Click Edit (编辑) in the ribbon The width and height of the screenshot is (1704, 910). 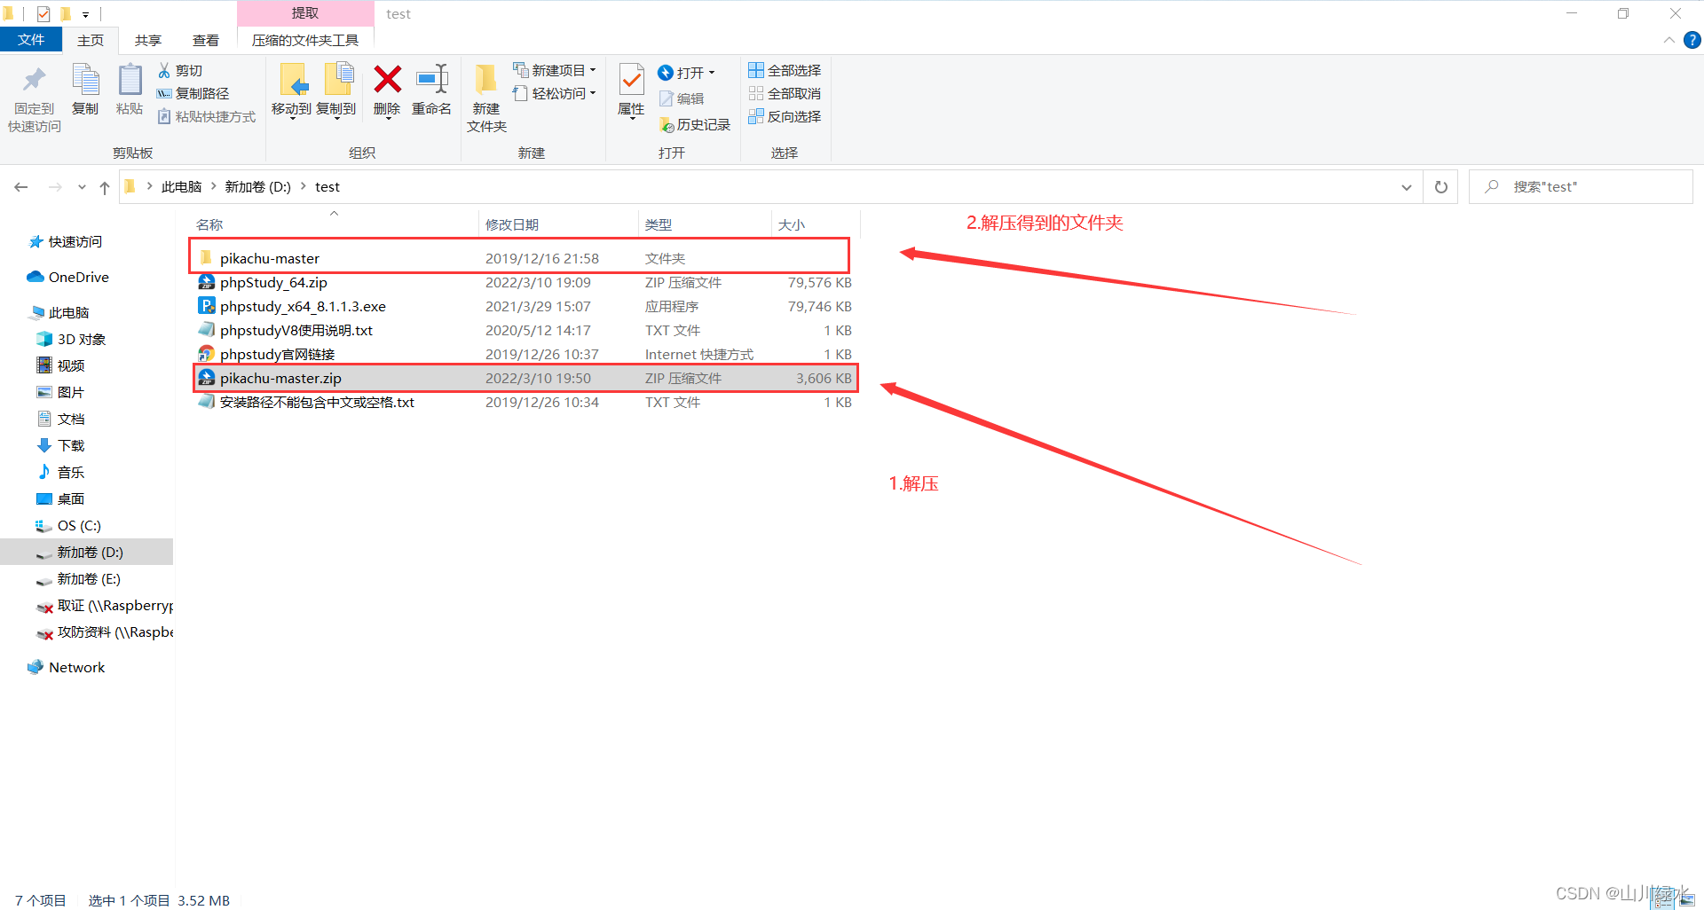(682, 98)
